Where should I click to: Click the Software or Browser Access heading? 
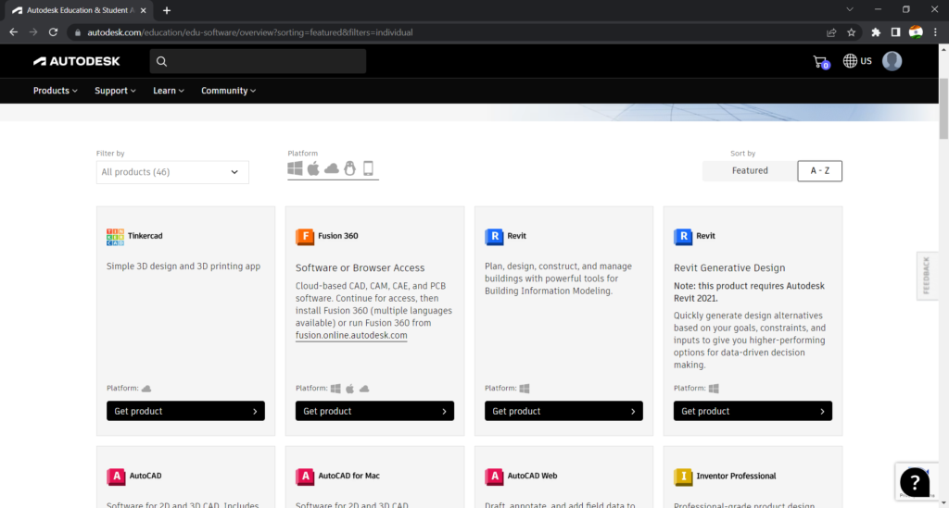point(361,267)
